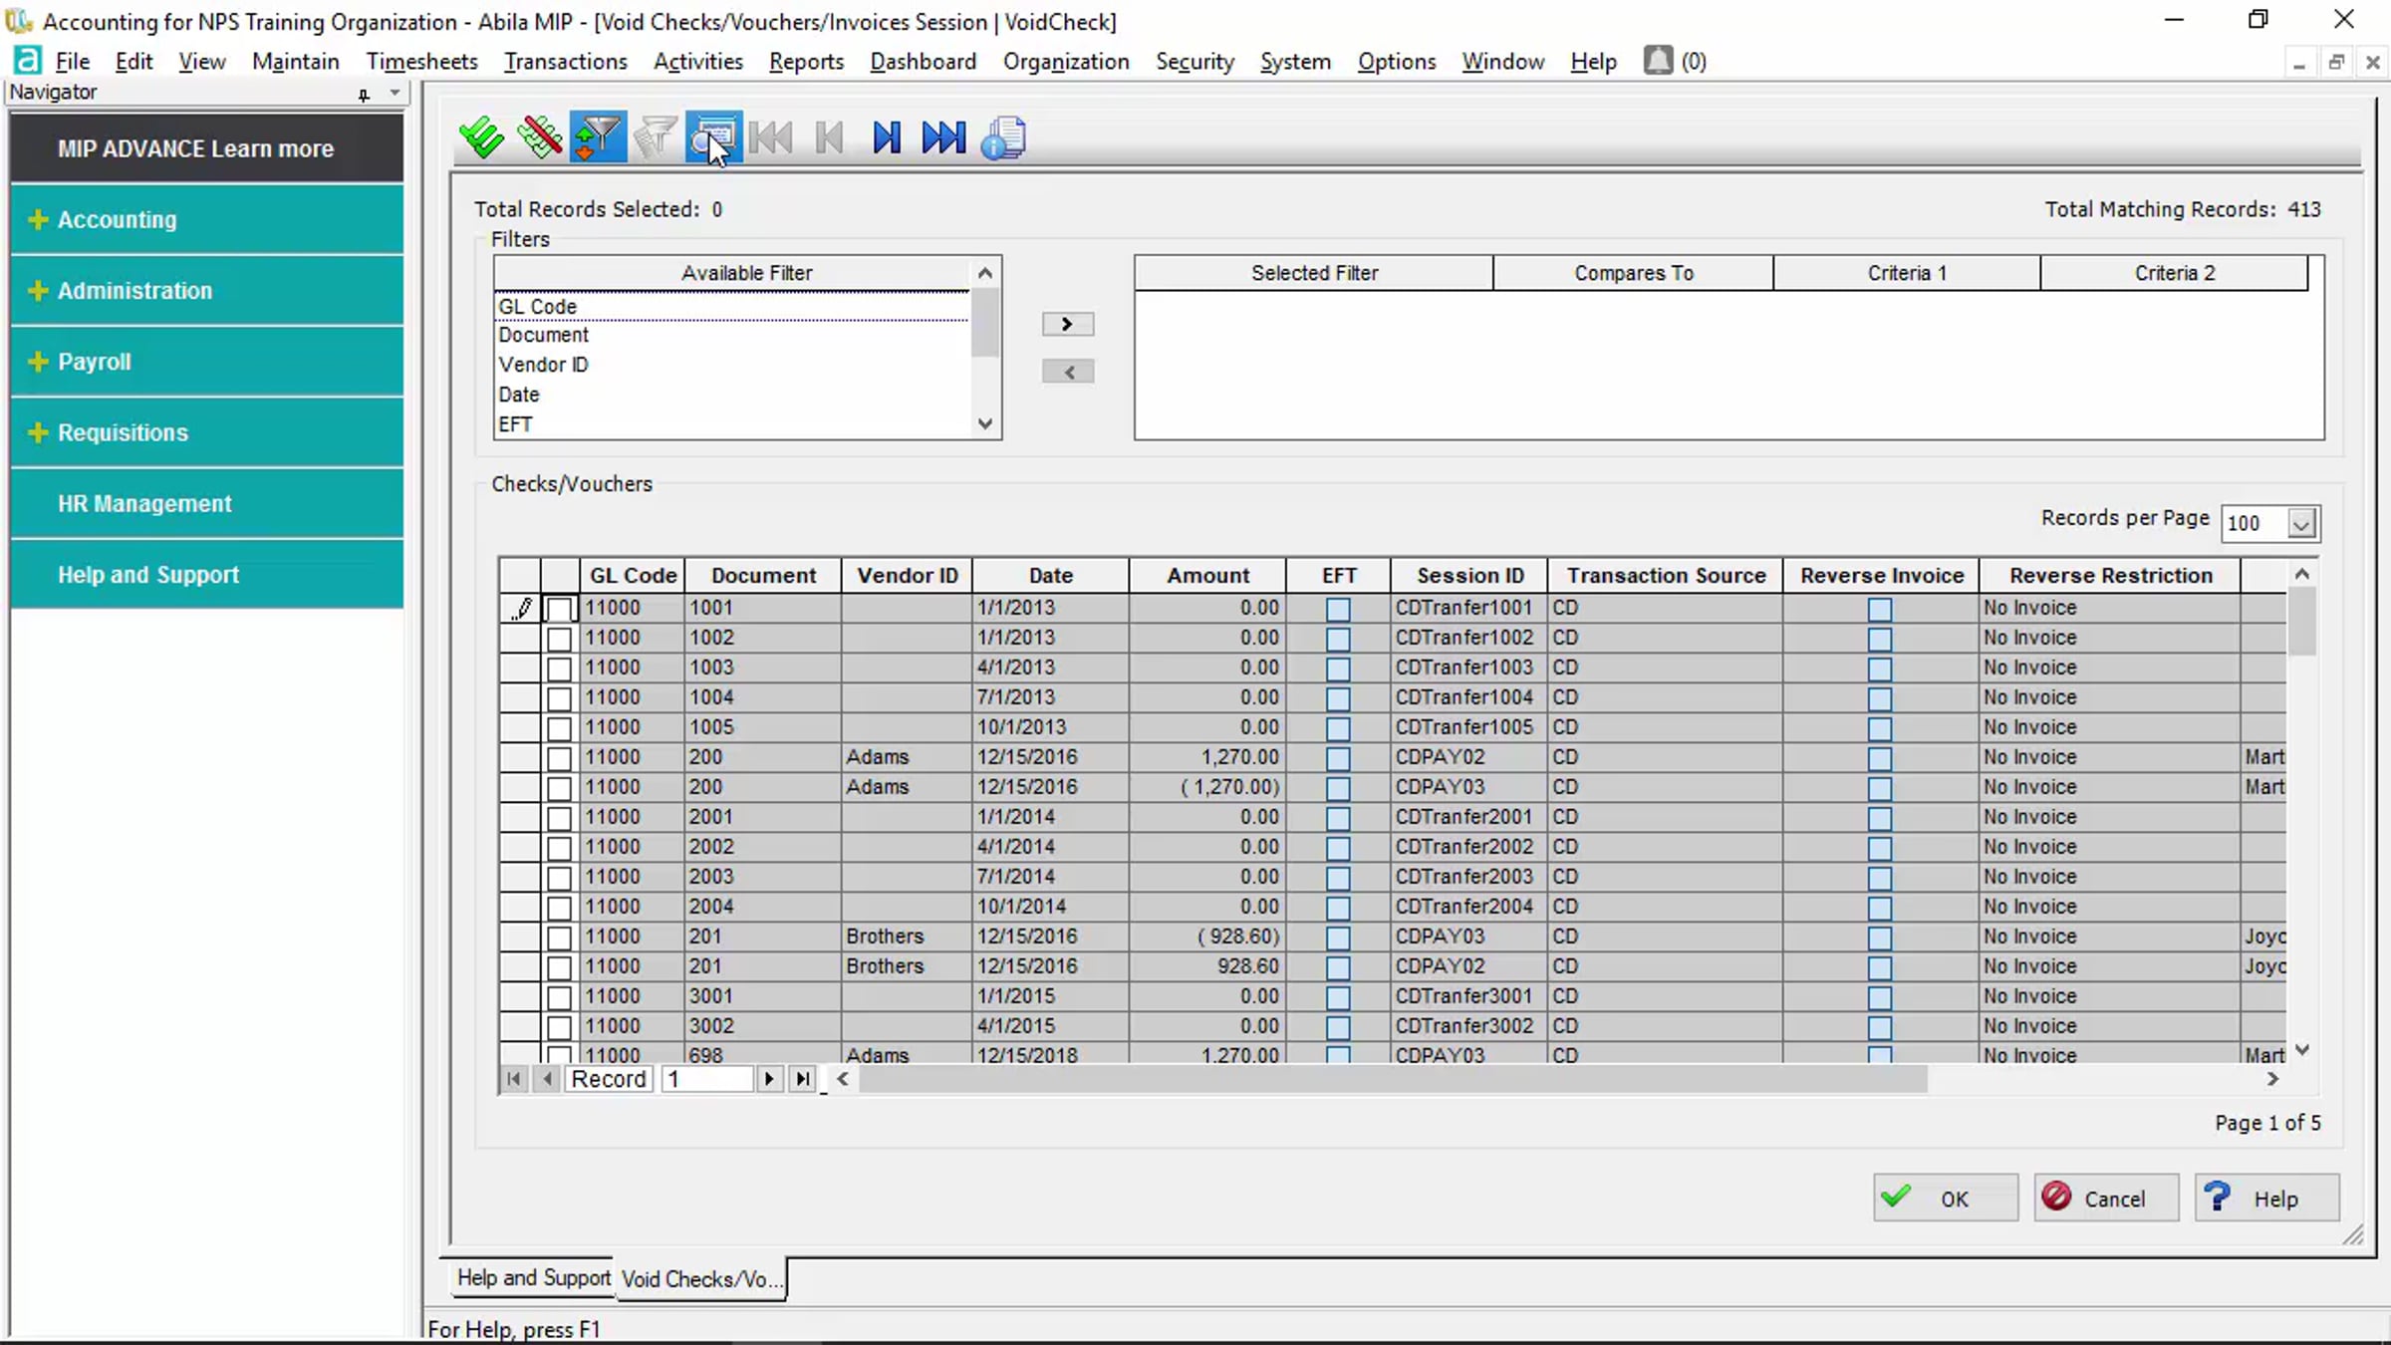The width and height of the screenshot is (2391, 1345).
Task: Click the green Select All checkmarks icon
Action: (x=482, y=136)
